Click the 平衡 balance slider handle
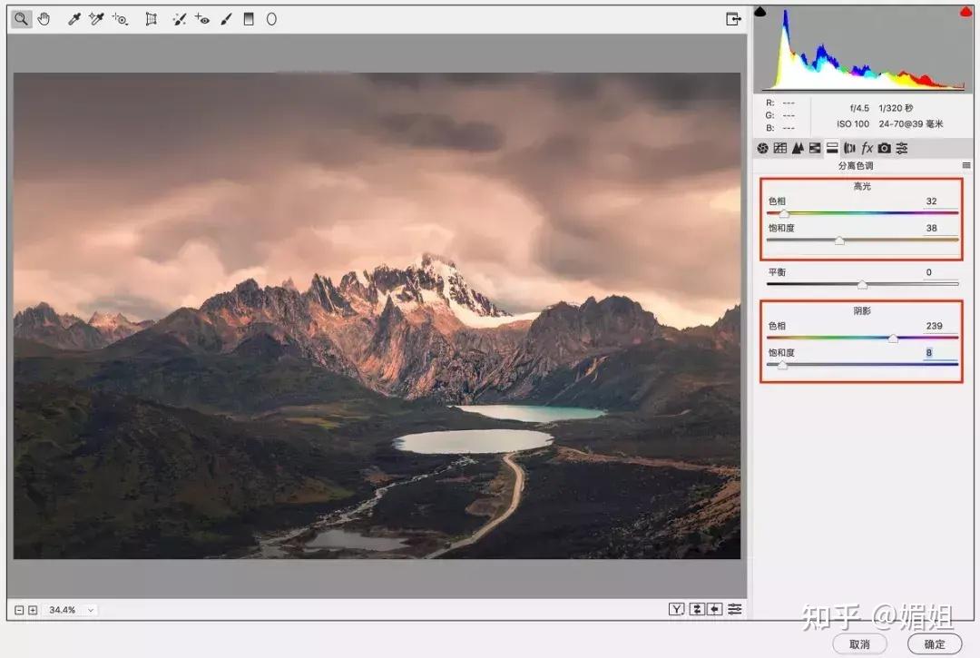Screen dimensions: 980x658 (x=863, y=285)
